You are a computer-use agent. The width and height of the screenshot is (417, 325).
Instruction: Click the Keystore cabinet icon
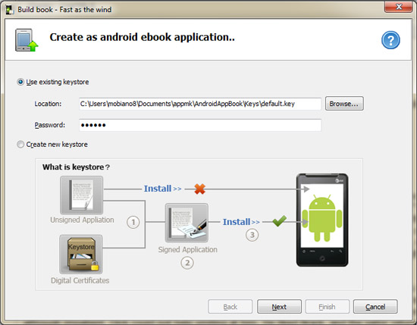[81, 254]
